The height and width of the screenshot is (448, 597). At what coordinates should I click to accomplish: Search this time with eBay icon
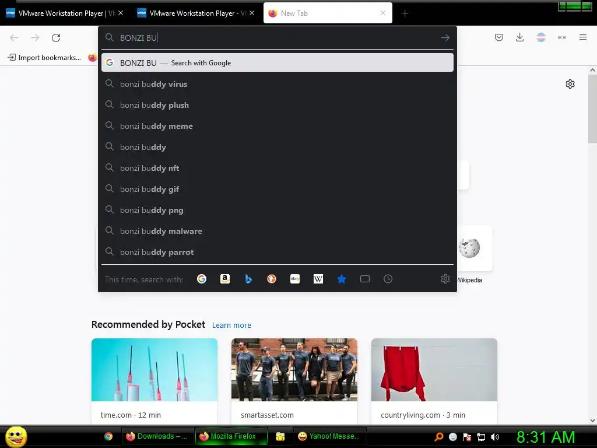tap(295, 279)
